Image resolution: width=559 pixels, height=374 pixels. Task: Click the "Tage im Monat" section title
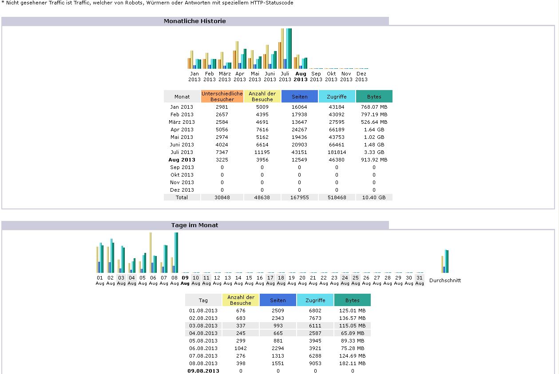point(194,225)
